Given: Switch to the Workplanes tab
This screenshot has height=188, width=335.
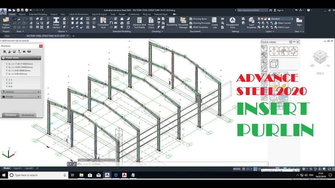Looking at the screenshot, I should point(28,115).
